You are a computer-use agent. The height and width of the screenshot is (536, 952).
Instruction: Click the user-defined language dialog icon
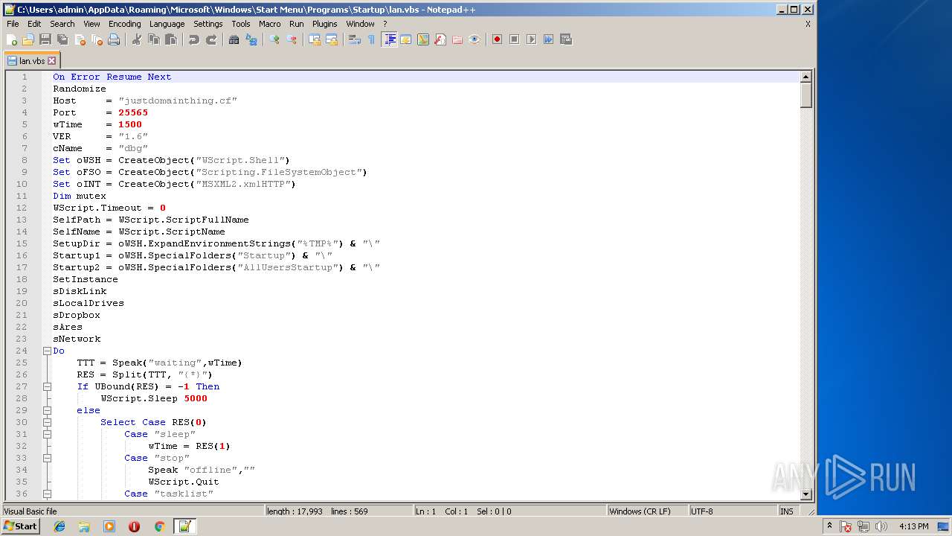click(x=406, y=39)
